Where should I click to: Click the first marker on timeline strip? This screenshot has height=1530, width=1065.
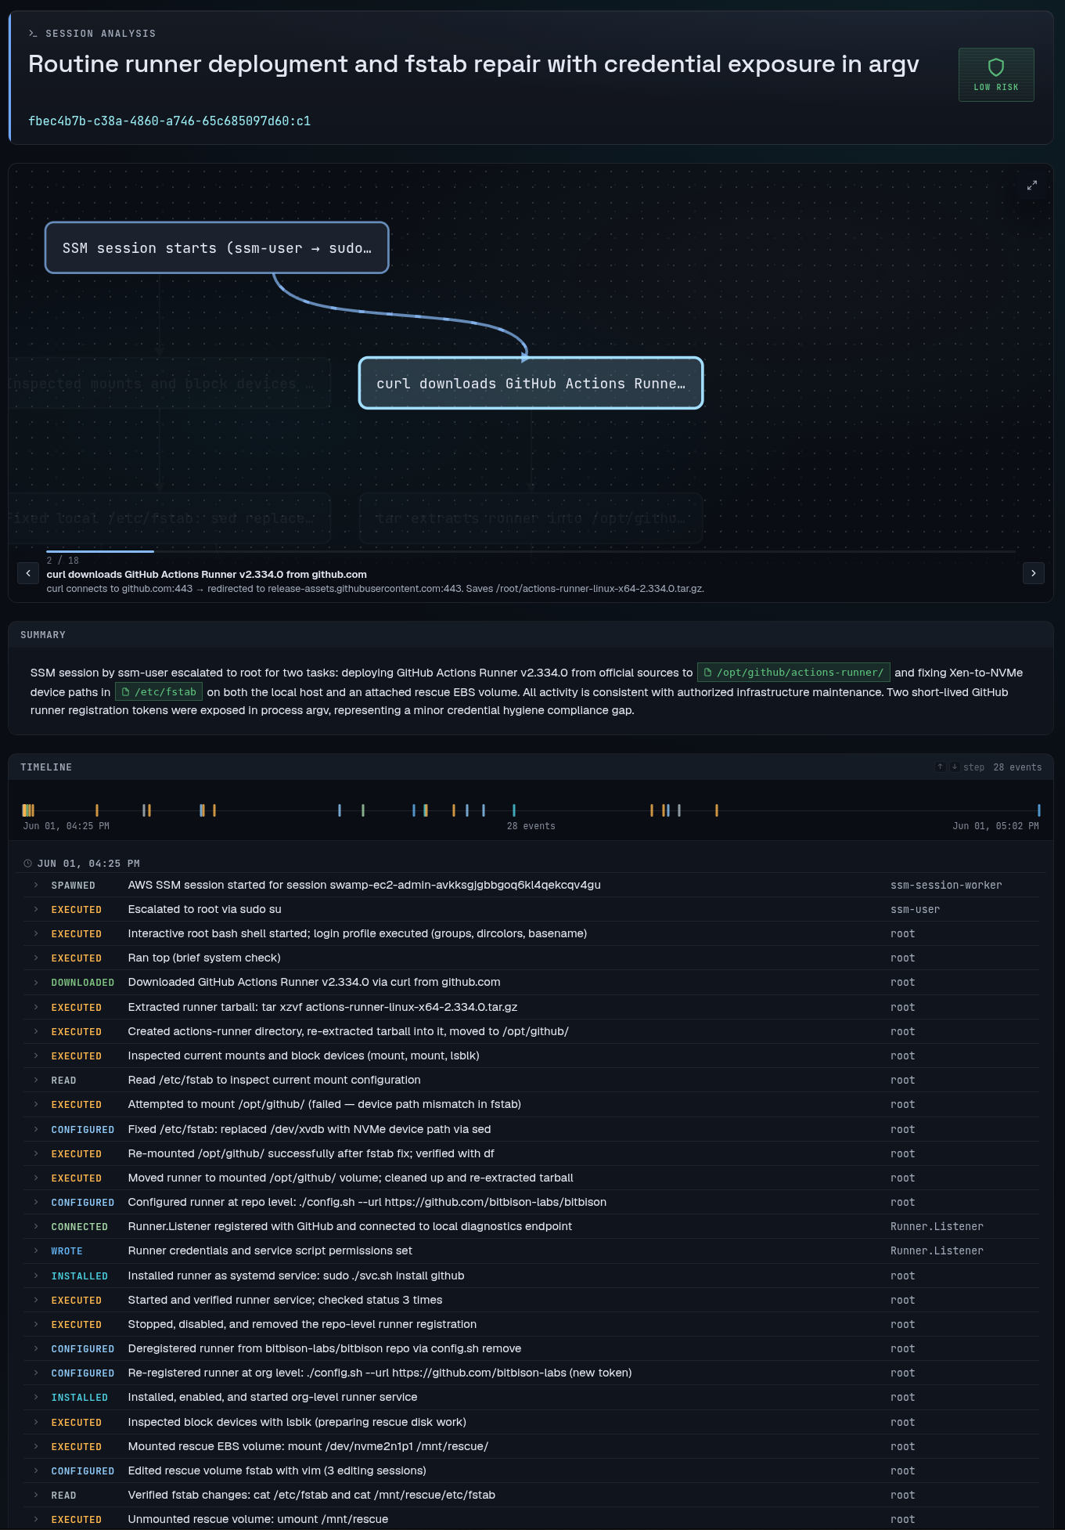click(x=24, y=810)
